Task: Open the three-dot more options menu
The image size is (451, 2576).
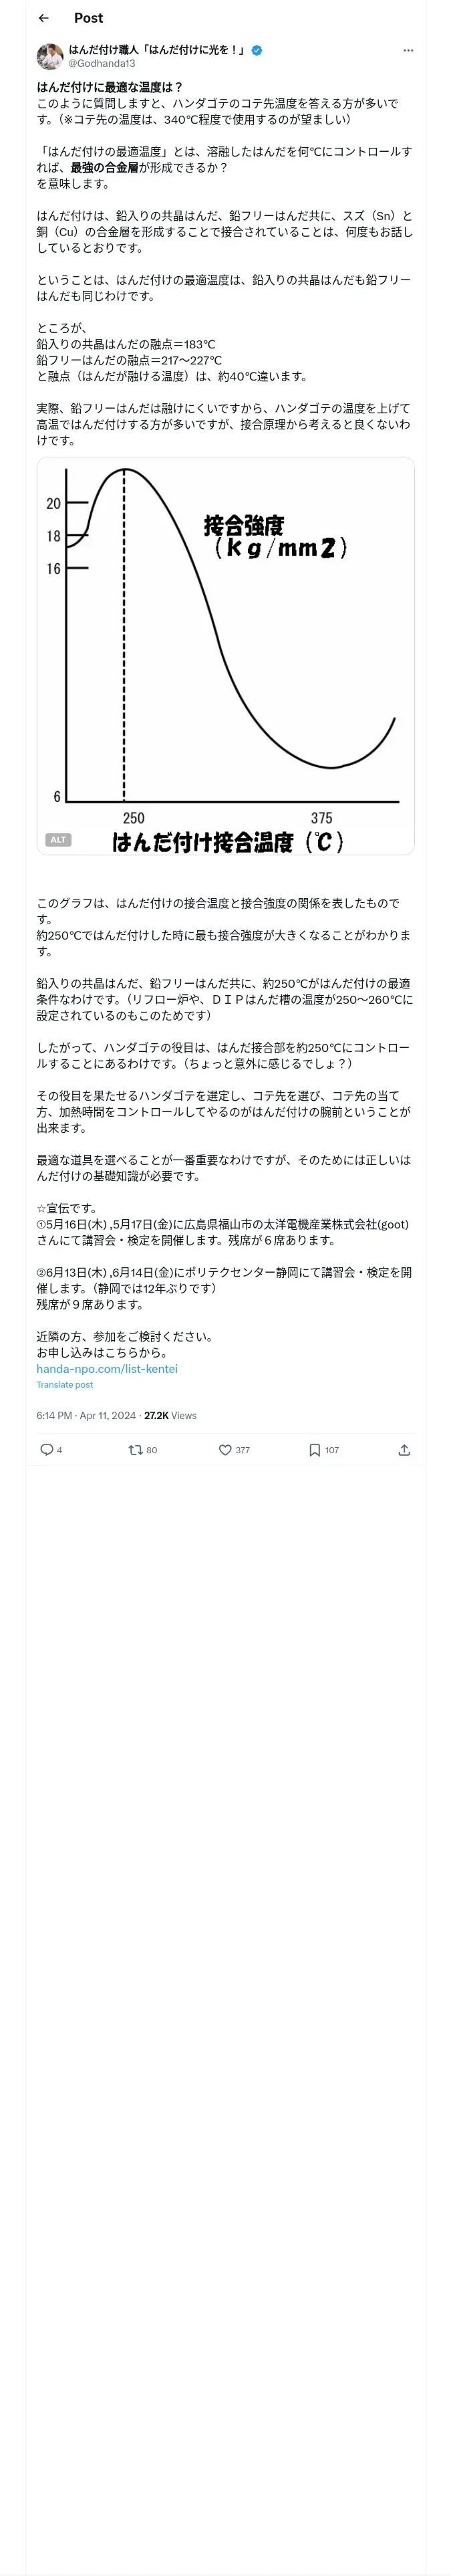Action: [408, 50]
